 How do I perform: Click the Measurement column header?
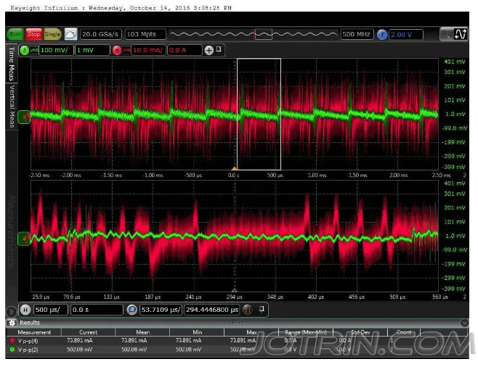tap(34, 332)
